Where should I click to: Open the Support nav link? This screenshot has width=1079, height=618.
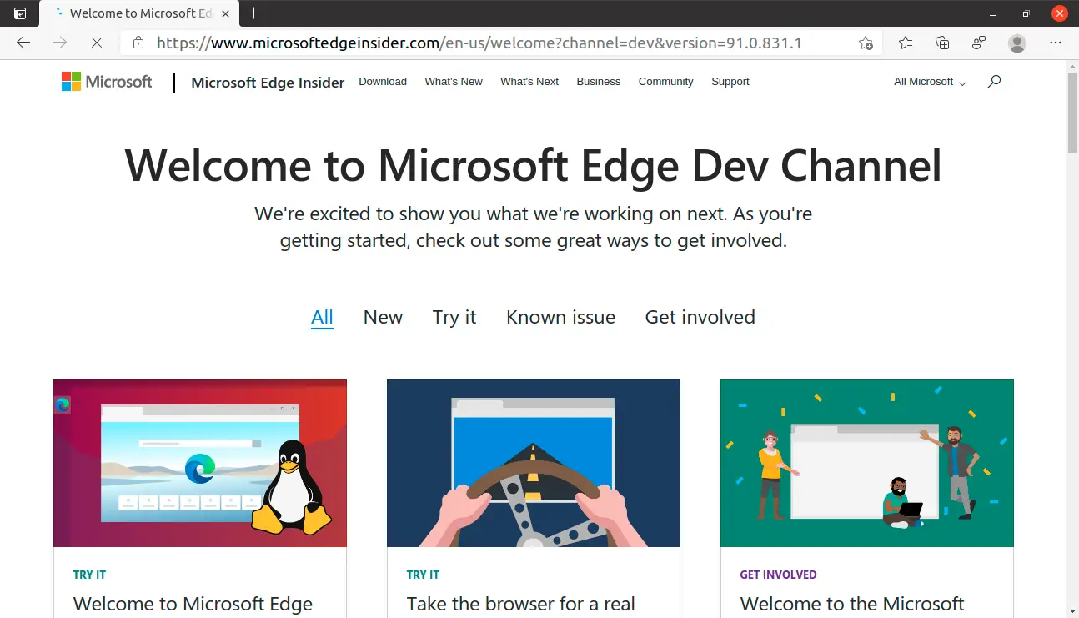[730, 82]
